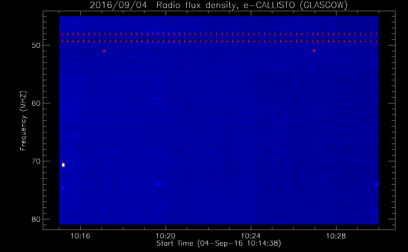Click the 70 frequency tick label
Screen dimensions: 408x252
pos(36,161)
